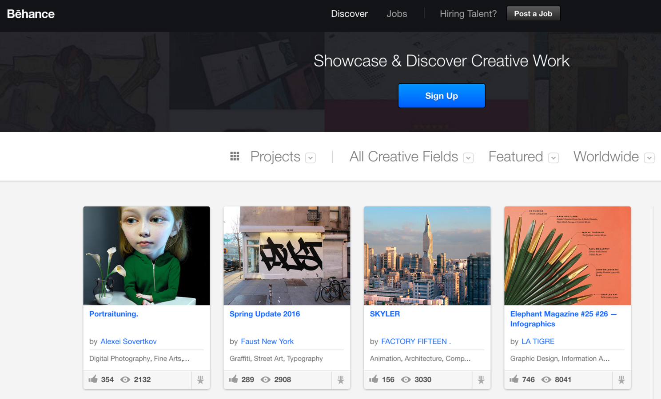This screenshot has height=399, width=661.
Task: Open the Portraituning. project title
Action: click(114, 314)
